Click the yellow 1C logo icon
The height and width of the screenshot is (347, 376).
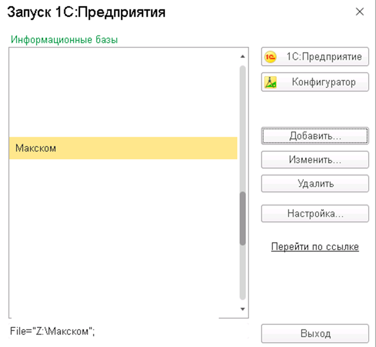270,57
